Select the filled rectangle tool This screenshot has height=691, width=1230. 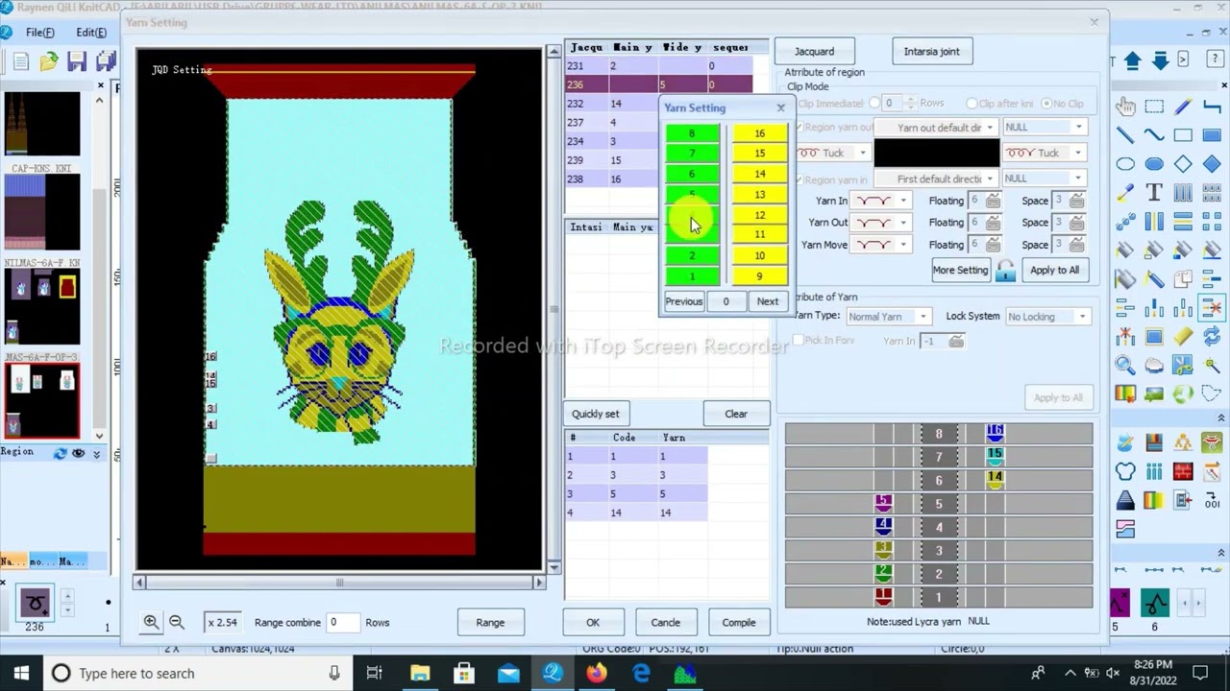coord(1212,135)
